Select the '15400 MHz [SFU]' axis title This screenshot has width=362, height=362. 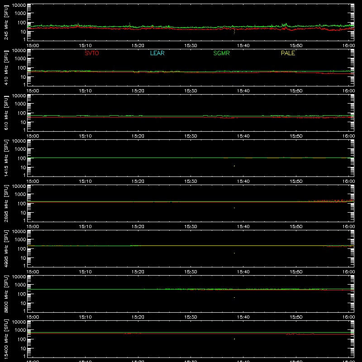[6, 339]
